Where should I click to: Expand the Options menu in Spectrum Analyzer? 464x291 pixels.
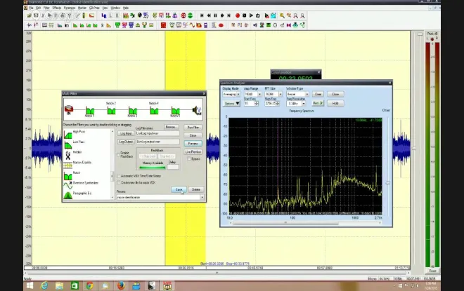(231, 104)
